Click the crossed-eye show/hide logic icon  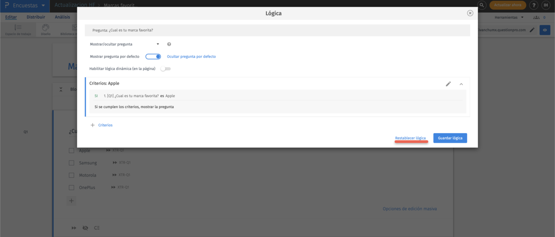tap(85, 228)
